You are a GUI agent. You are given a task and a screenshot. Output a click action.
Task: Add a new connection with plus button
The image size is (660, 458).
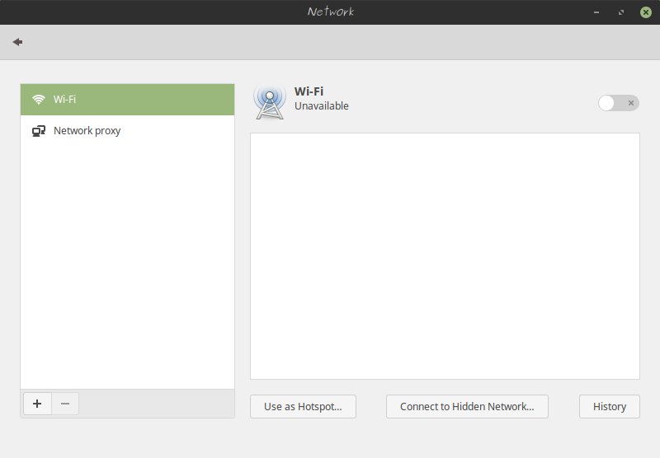tap(37, 404)
